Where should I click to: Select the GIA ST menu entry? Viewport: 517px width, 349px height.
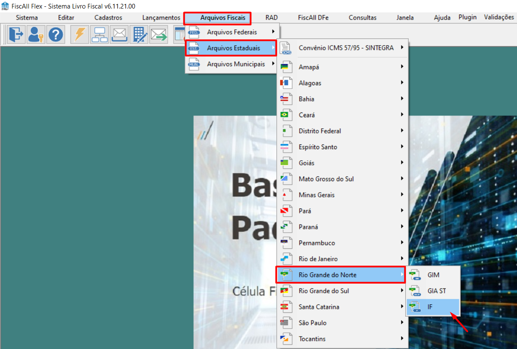[433, 291]
